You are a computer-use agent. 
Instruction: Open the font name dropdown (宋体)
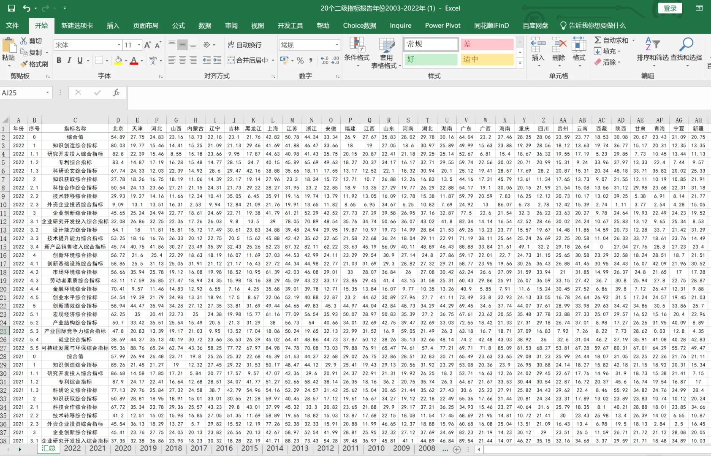coord(119,45)
